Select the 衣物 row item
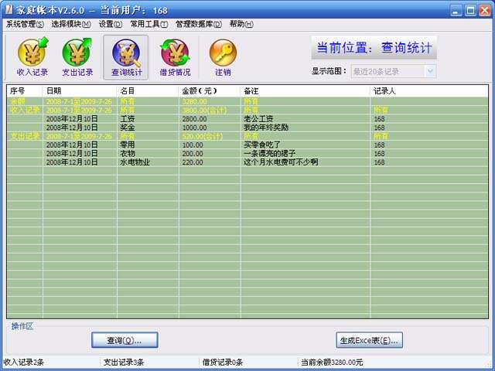This screenshot has height=371, width=495. pyautogui.click(x=127, y=154)
